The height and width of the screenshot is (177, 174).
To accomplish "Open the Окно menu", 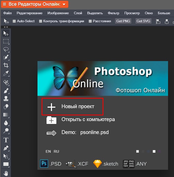I will [149, 13].
